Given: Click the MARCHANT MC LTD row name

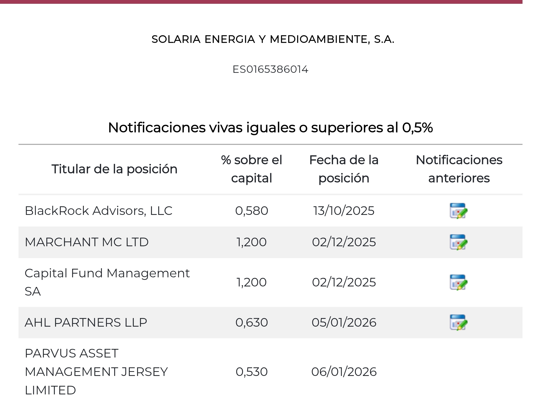Looking at the screenshot, I should click(87, 242).
